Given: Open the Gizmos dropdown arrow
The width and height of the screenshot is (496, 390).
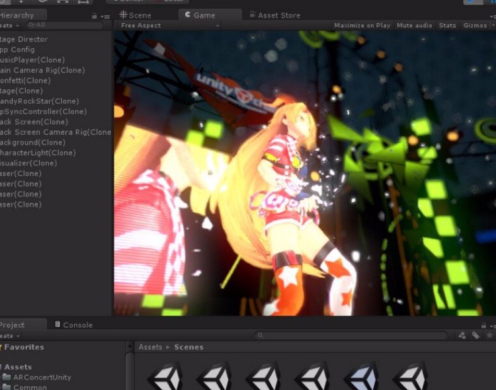Looking at the screenshot, I should tap(493, 26).
